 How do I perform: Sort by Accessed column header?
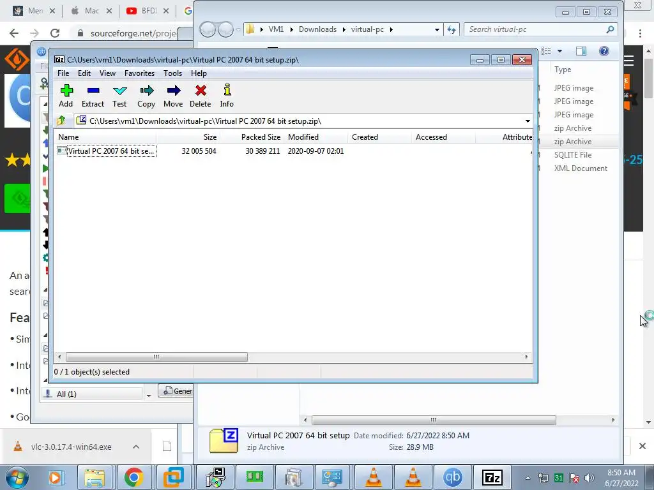coord(443,137)
